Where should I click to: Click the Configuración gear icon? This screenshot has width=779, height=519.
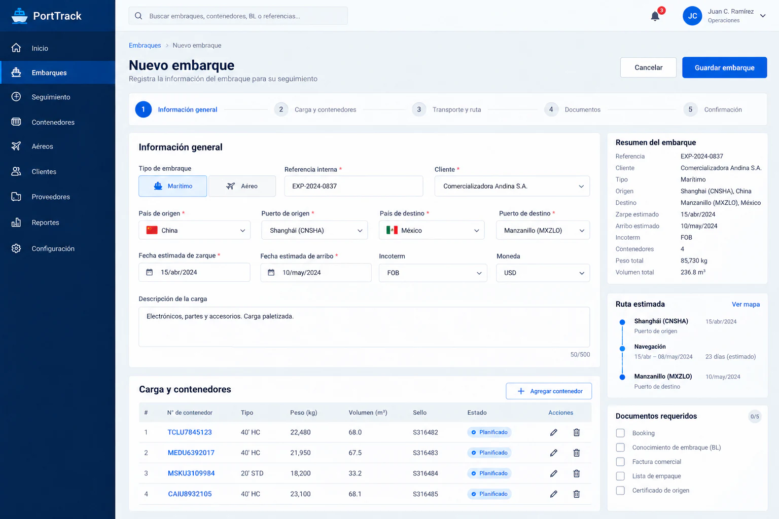[x=16, y=248]
